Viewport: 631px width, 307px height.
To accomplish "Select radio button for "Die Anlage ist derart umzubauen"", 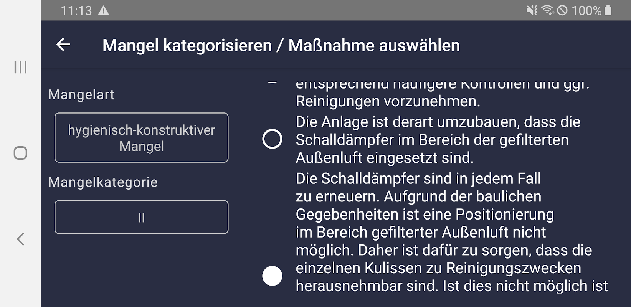I will (272, 139).
